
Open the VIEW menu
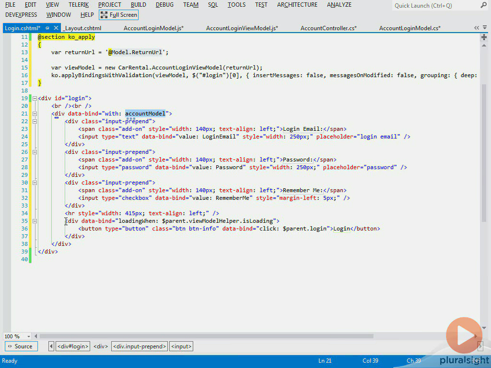tap(52, 5)
